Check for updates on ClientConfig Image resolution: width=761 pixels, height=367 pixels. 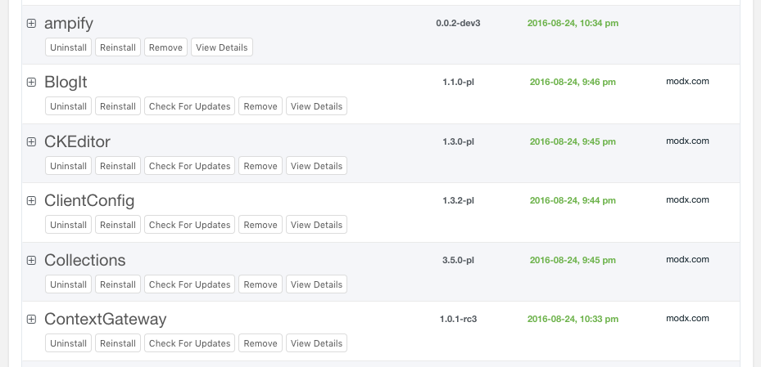190,225
